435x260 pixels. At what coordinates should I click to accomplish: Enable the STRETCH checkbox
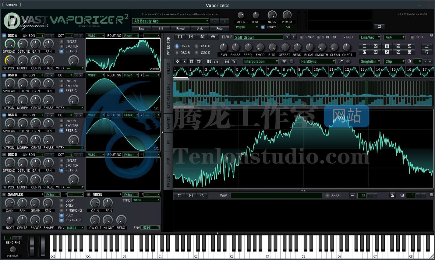click(318, 37)
